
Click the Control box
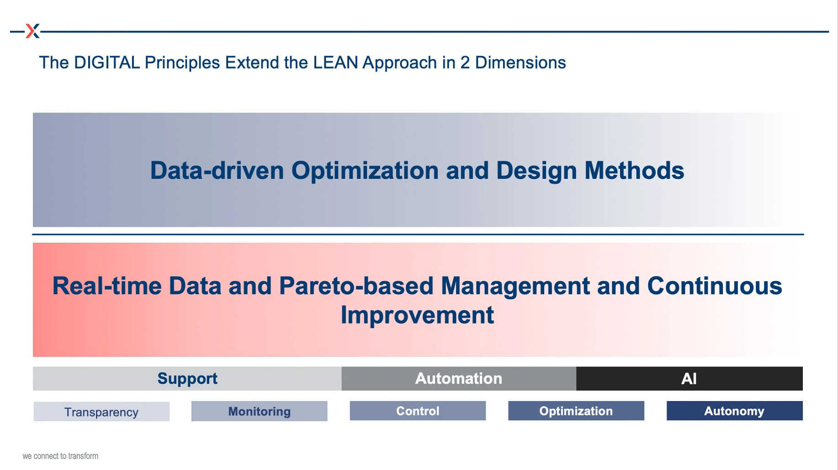(418, 411)
